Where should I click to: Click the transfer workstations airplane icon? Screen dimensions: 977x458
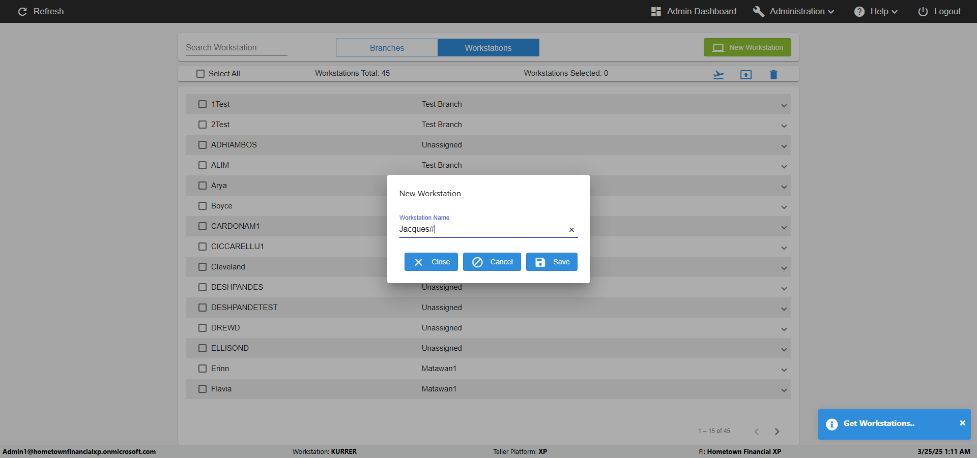[719, 75]
